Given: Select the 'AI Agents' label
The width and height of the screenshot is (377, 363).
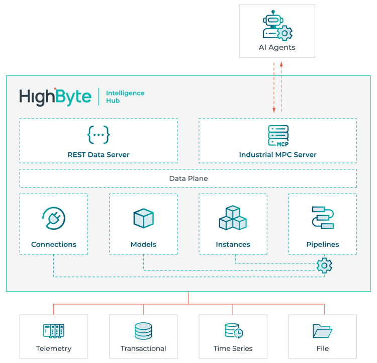Looking at the screenshot, I should tap(277, 47).
